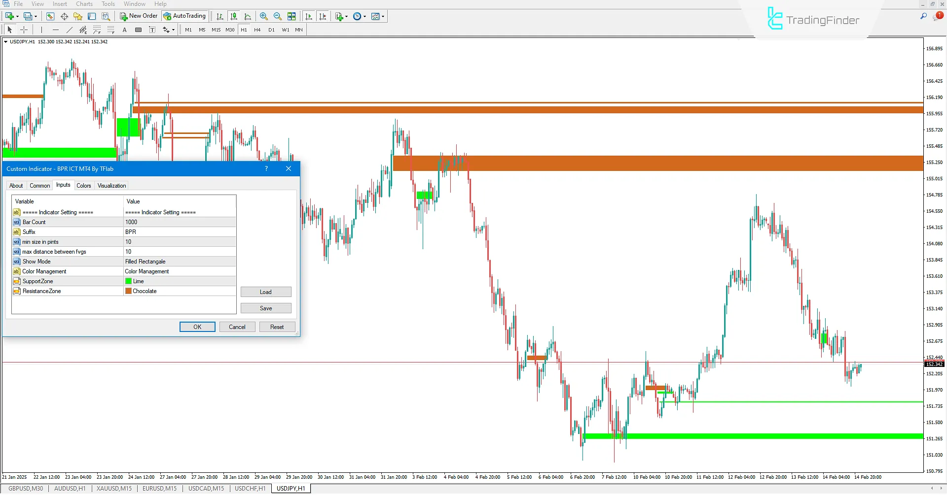Open the chart Templates dropdown
The width and height of the screenshot is (947, 495).
point(383,16)
